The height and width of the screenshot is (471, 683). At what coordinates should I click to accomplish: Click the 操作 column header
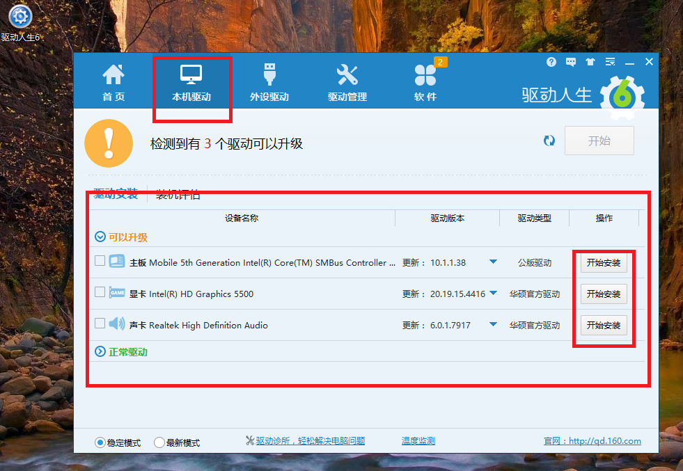coord(604,218)
